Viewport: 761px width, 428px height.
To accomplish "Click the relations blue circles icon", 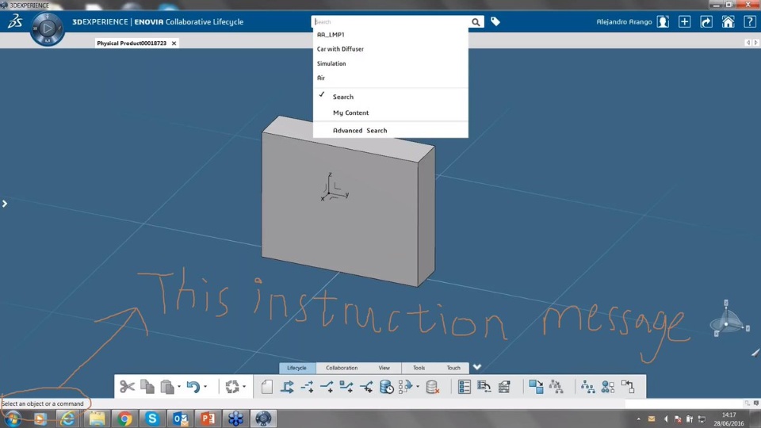I will 608,386.
